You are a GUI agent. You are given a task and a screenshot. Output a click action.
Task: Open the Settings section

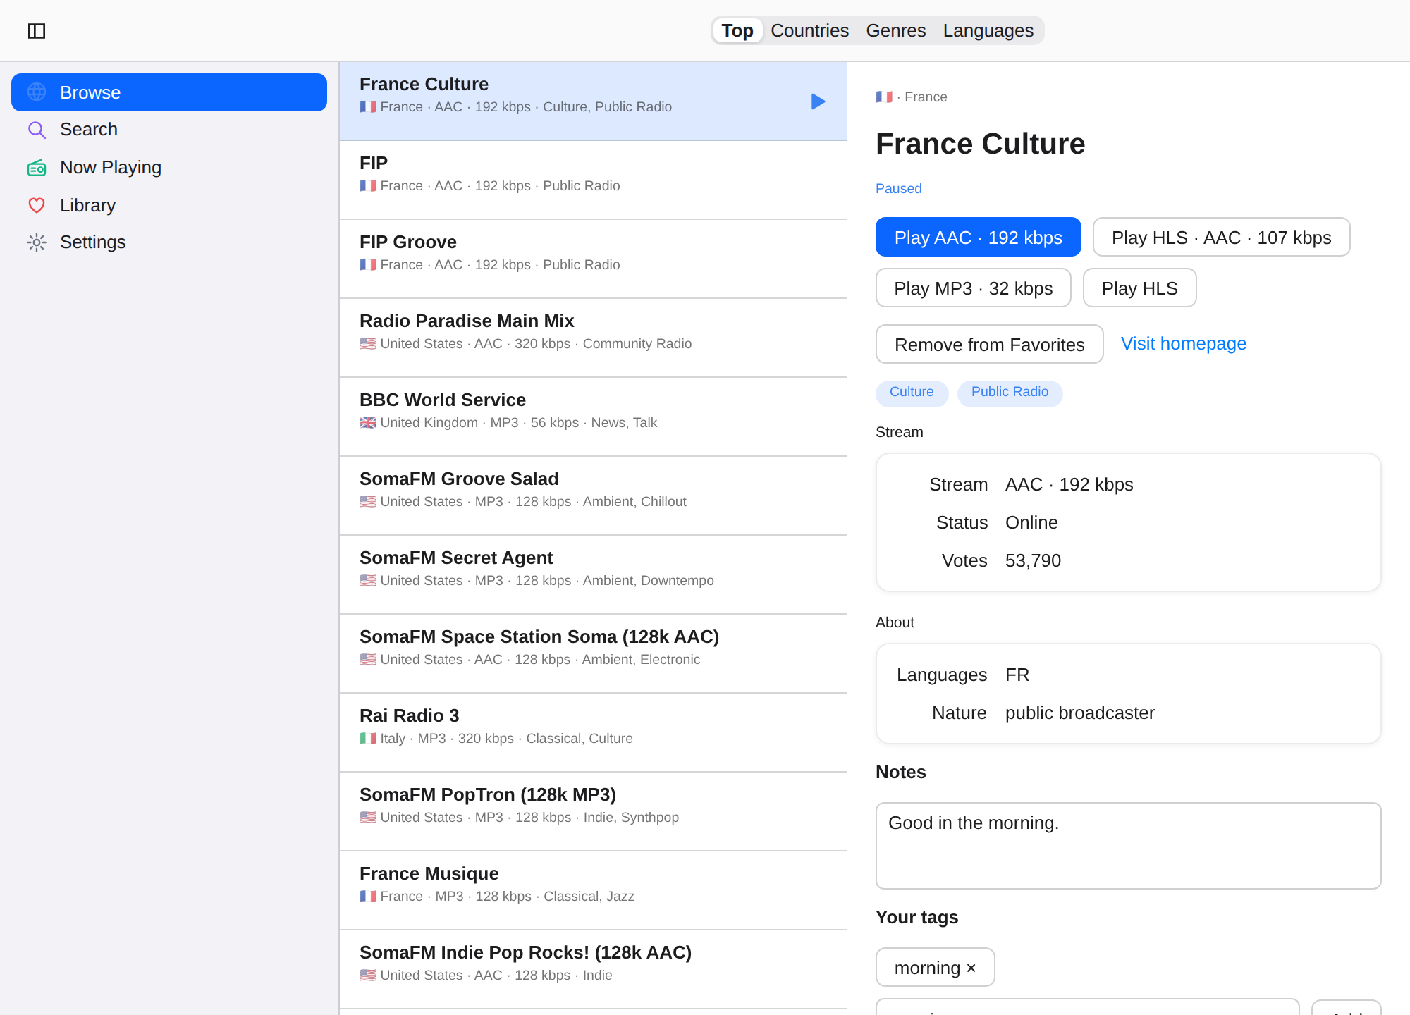pos(169,242)
